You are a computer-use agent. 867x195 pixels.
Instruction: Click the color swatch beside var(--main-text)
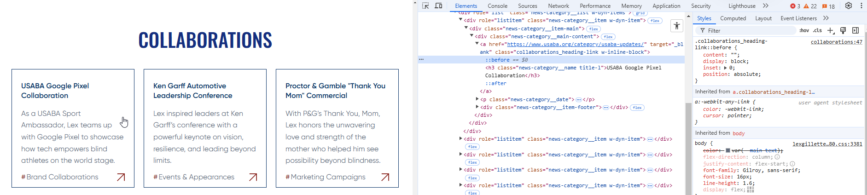point(728,150)
